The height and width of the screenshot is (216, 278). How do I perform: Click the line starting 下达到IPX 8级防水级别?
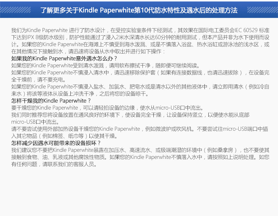pyautogui.click(x=140, y=37)
